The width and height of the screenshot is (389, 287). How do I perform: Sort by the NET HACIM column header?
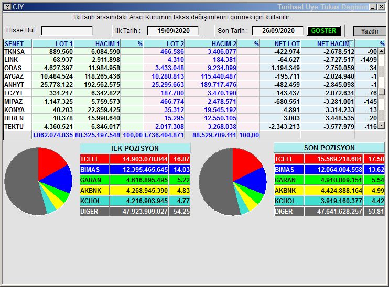tap(328, 43)
